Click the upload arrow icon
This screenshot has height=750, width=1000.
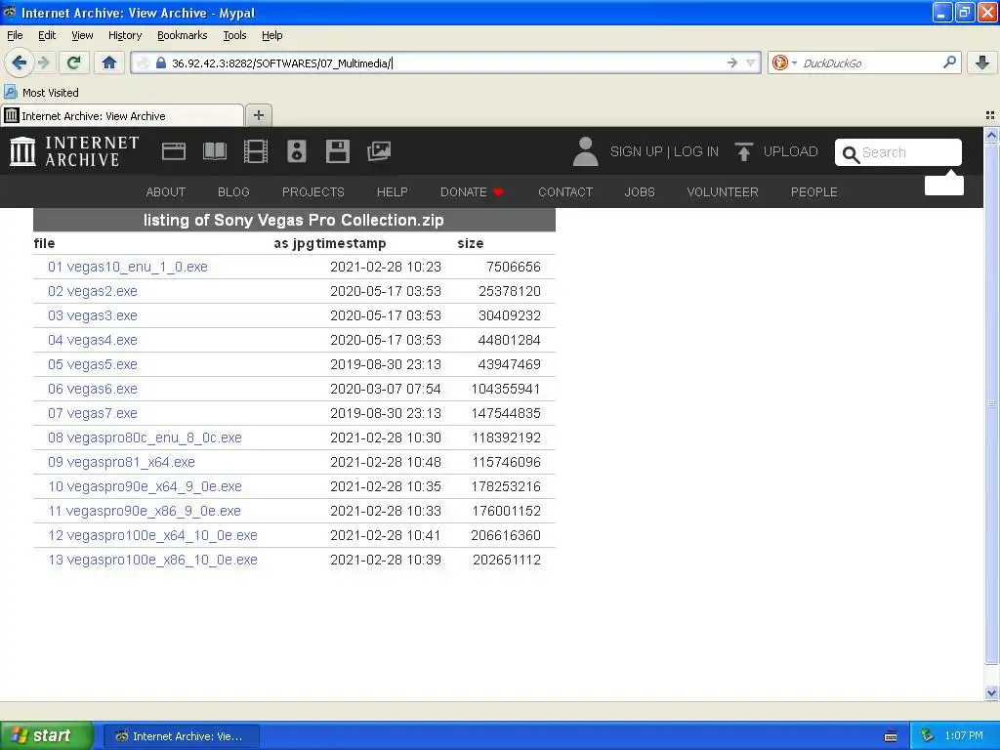click(743, 151)
